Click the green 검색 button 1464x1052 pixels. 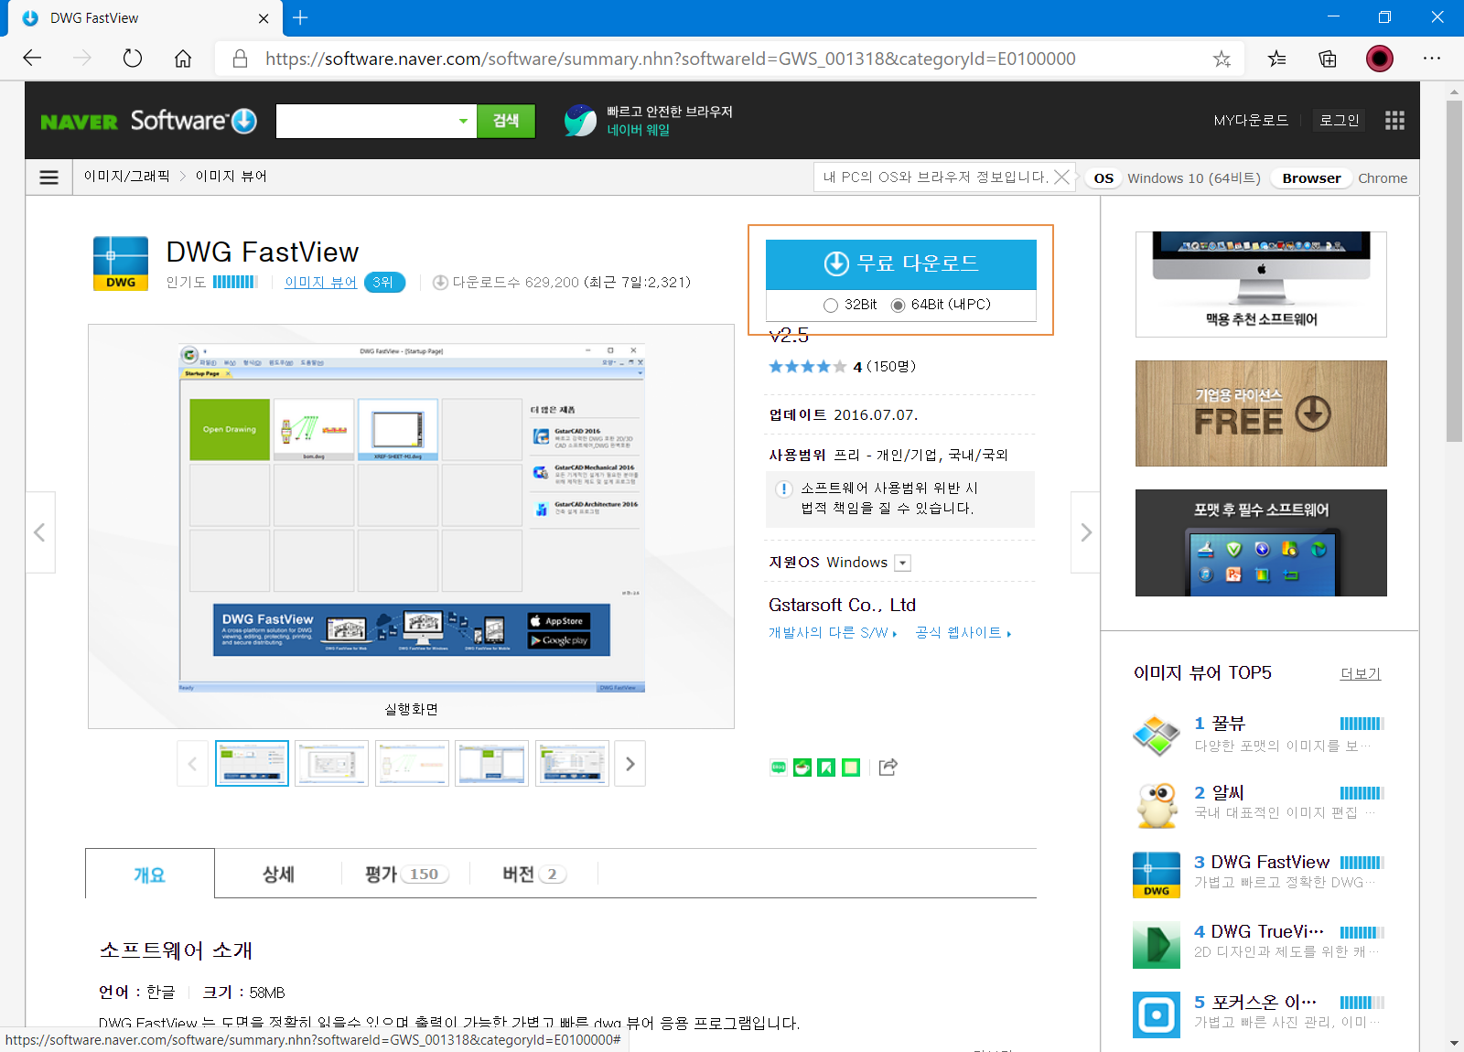[x=506, y=121]
